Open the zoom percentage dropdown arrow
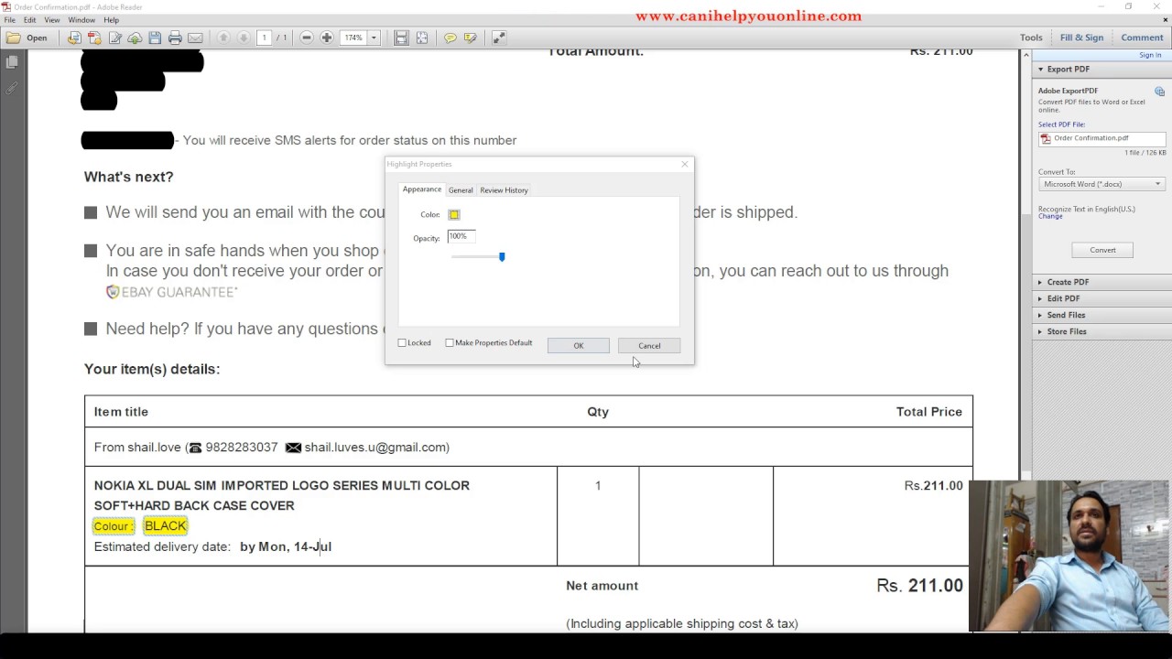 tap(374, 38)
